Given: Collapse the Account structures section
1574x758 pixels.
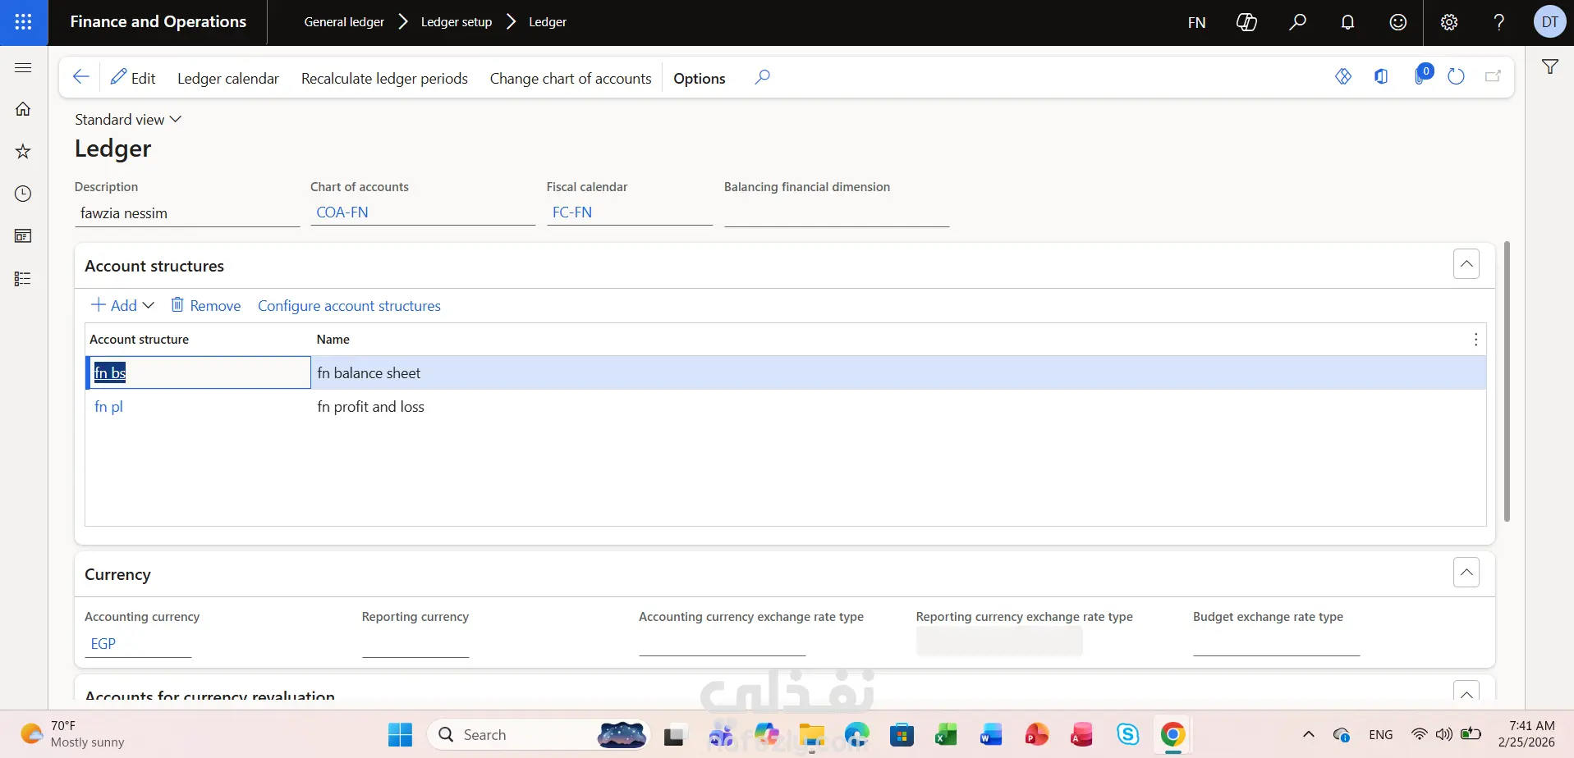Looking at the screenshot, I should coord(1466,264).
